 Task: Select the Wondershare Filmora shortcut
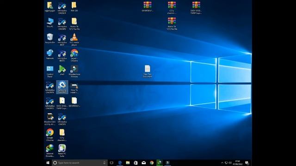[74, 71]
